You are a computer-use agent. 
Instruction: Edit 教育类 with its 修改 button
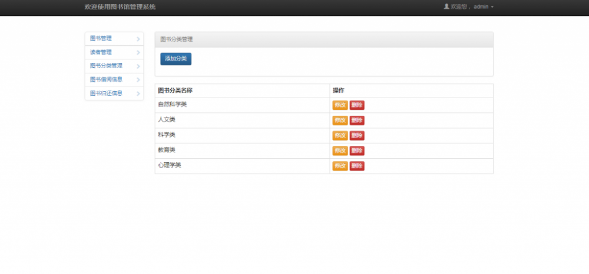coord(340,151)
